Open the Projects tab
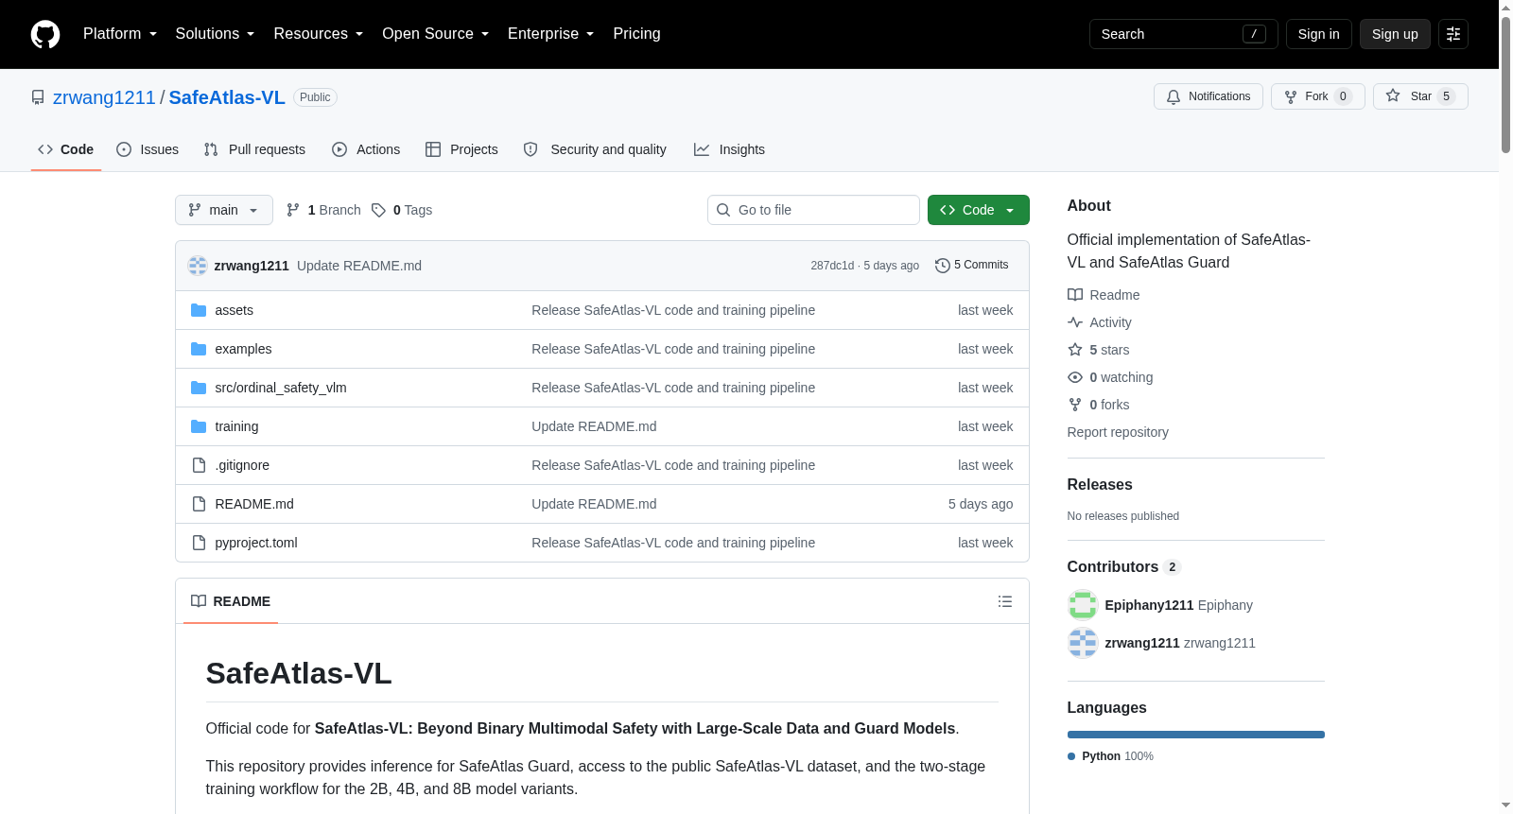 pos(461,149)
